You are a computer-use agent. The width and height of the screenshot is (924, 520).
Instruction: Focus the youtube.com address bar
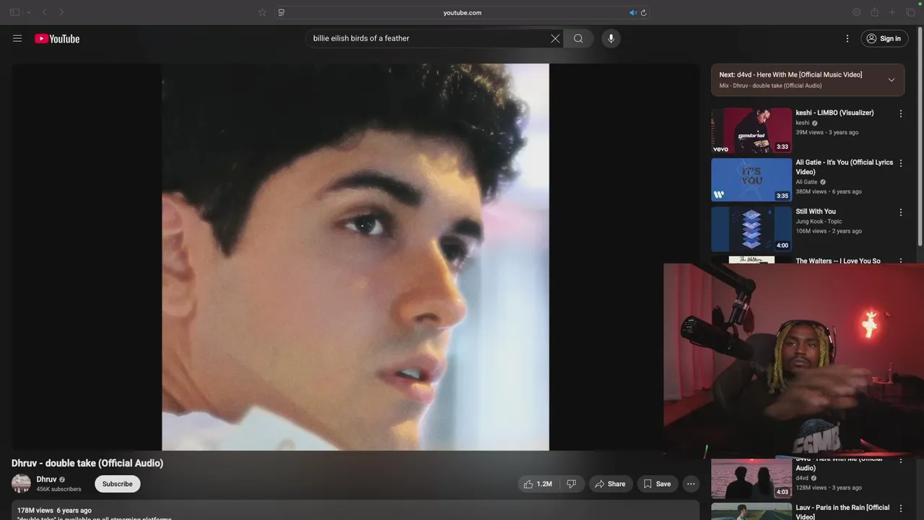point(462,12)
